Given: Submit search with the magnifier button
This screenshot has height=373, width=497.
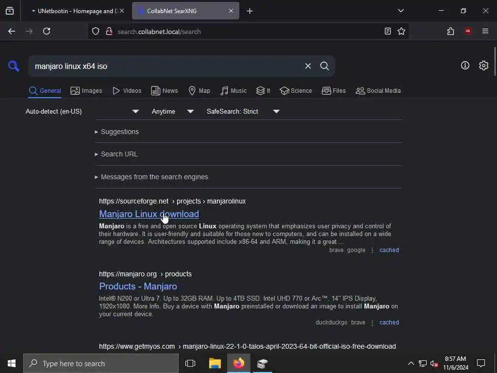Looking at the screenshot, I should [x=324, y=66].
